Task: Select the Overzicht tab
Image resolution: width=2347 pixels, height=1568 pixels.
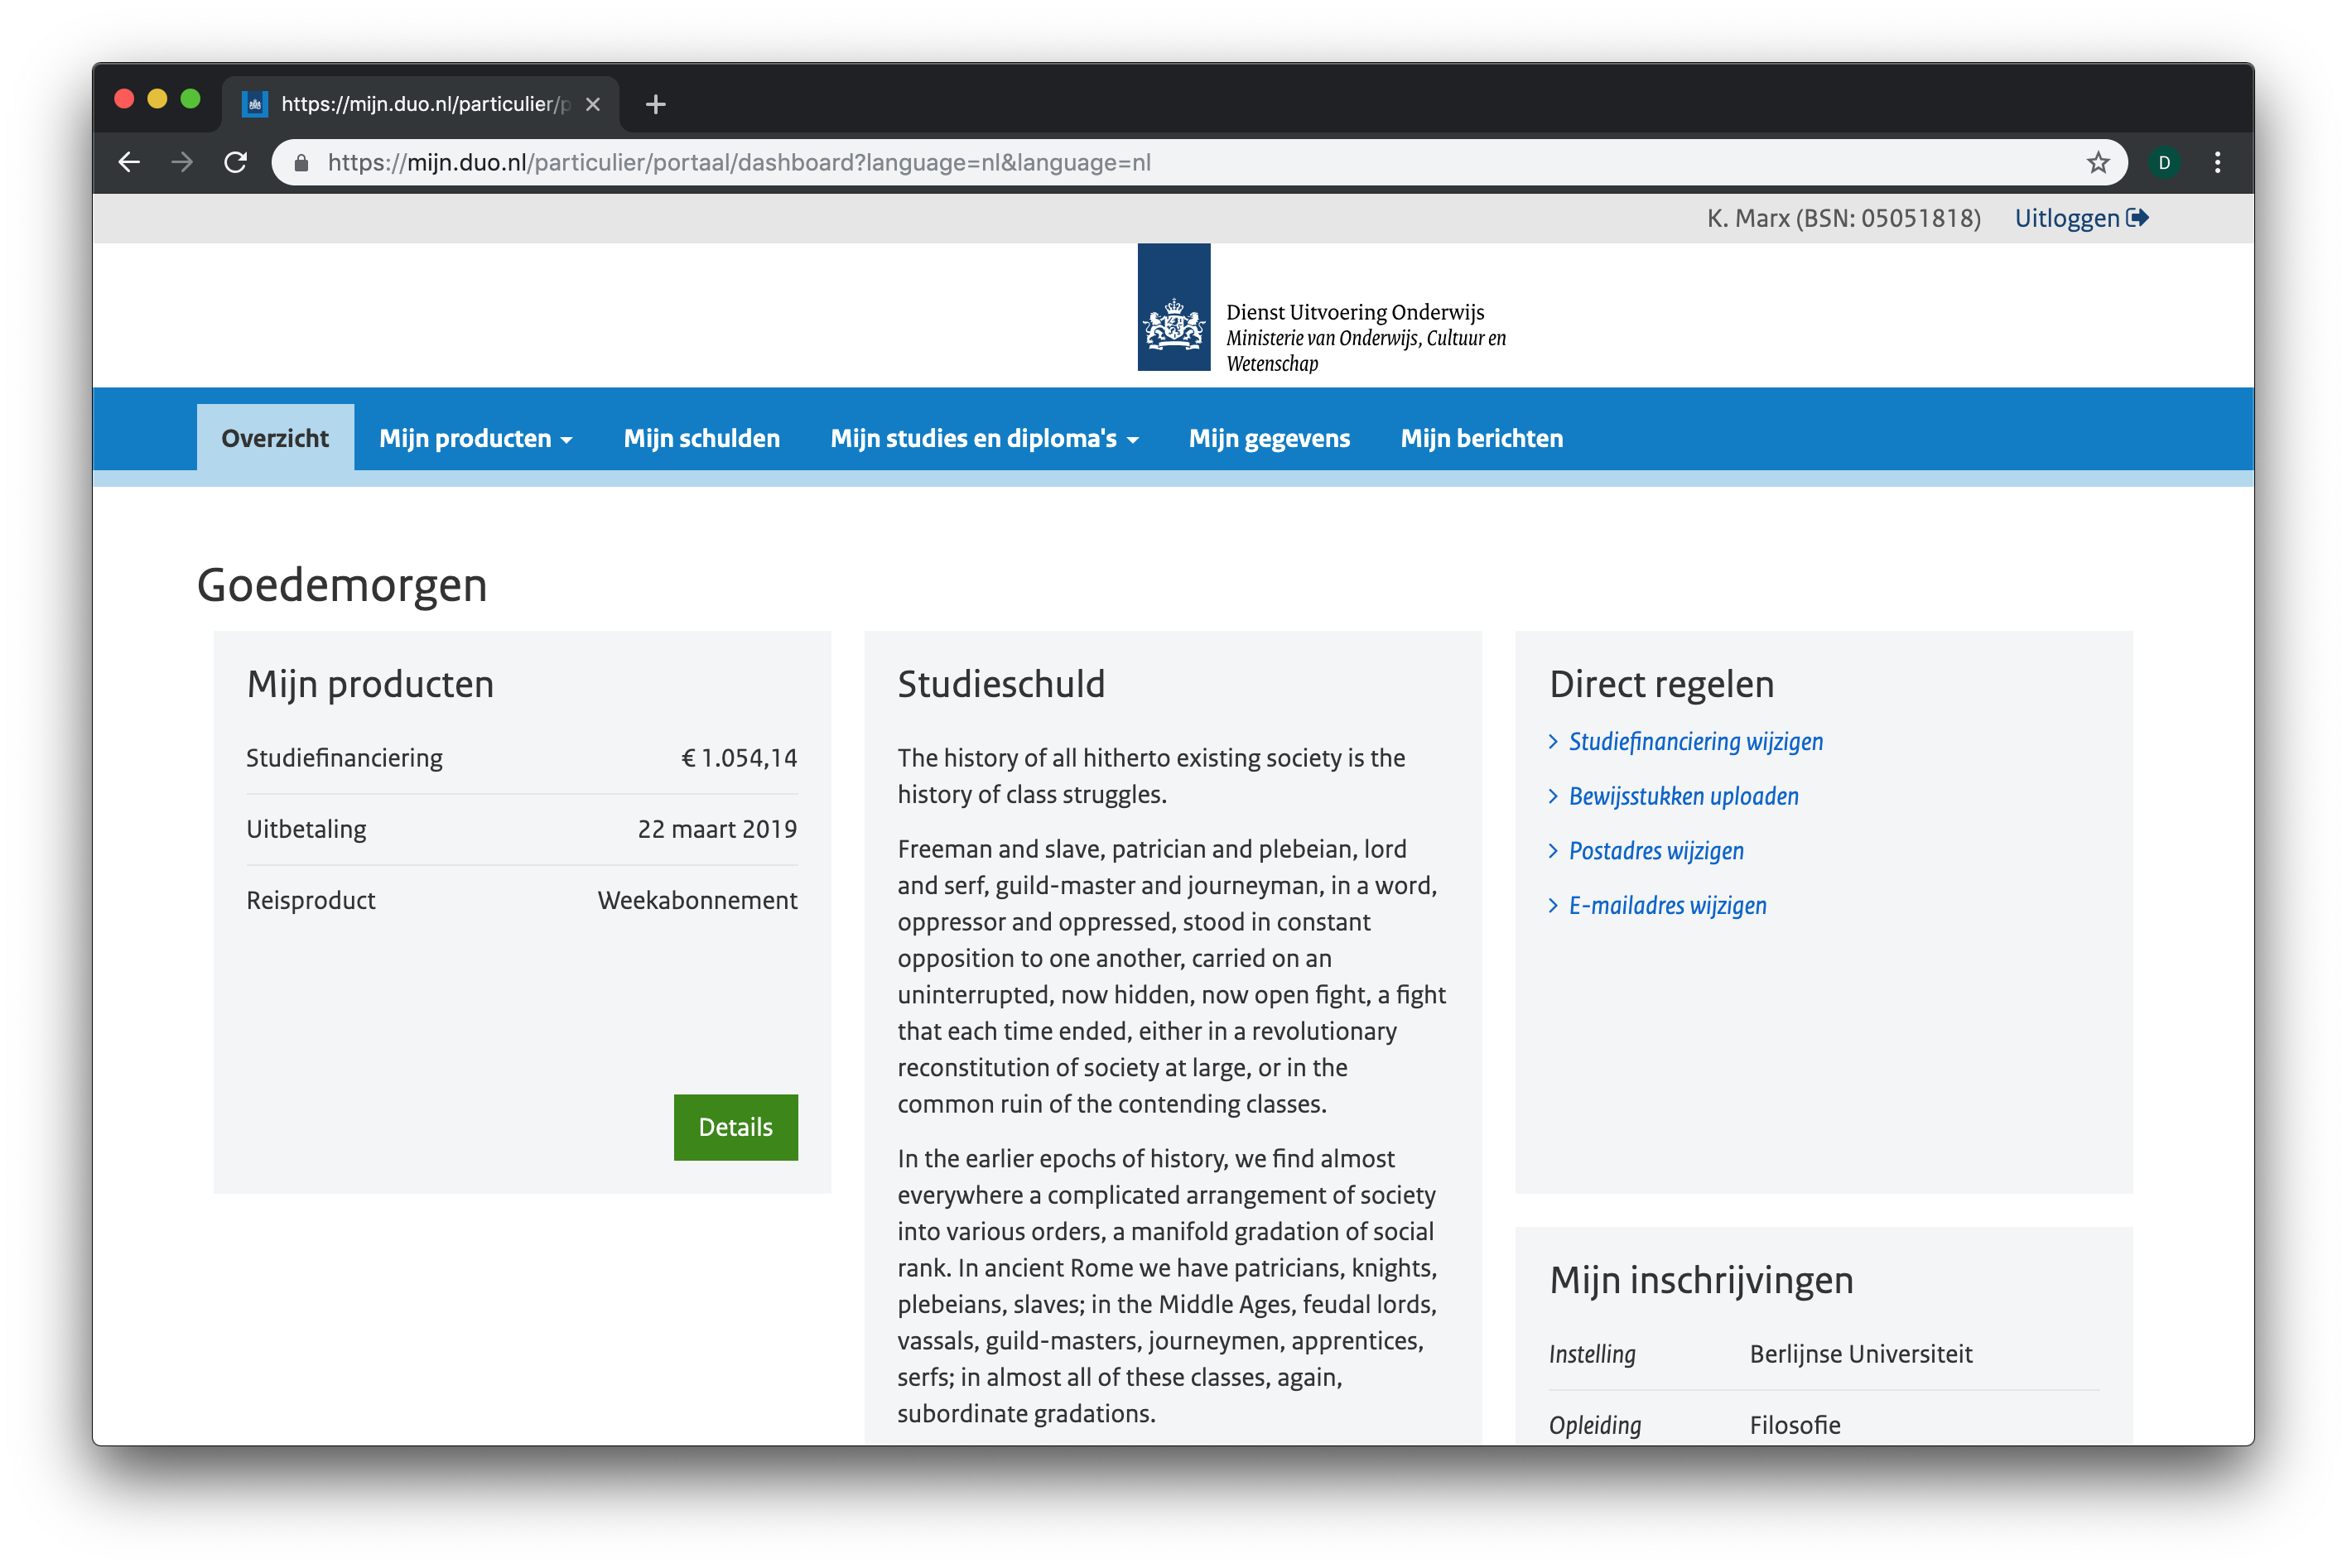Action: pyautogui.click(x=275, y=438)
